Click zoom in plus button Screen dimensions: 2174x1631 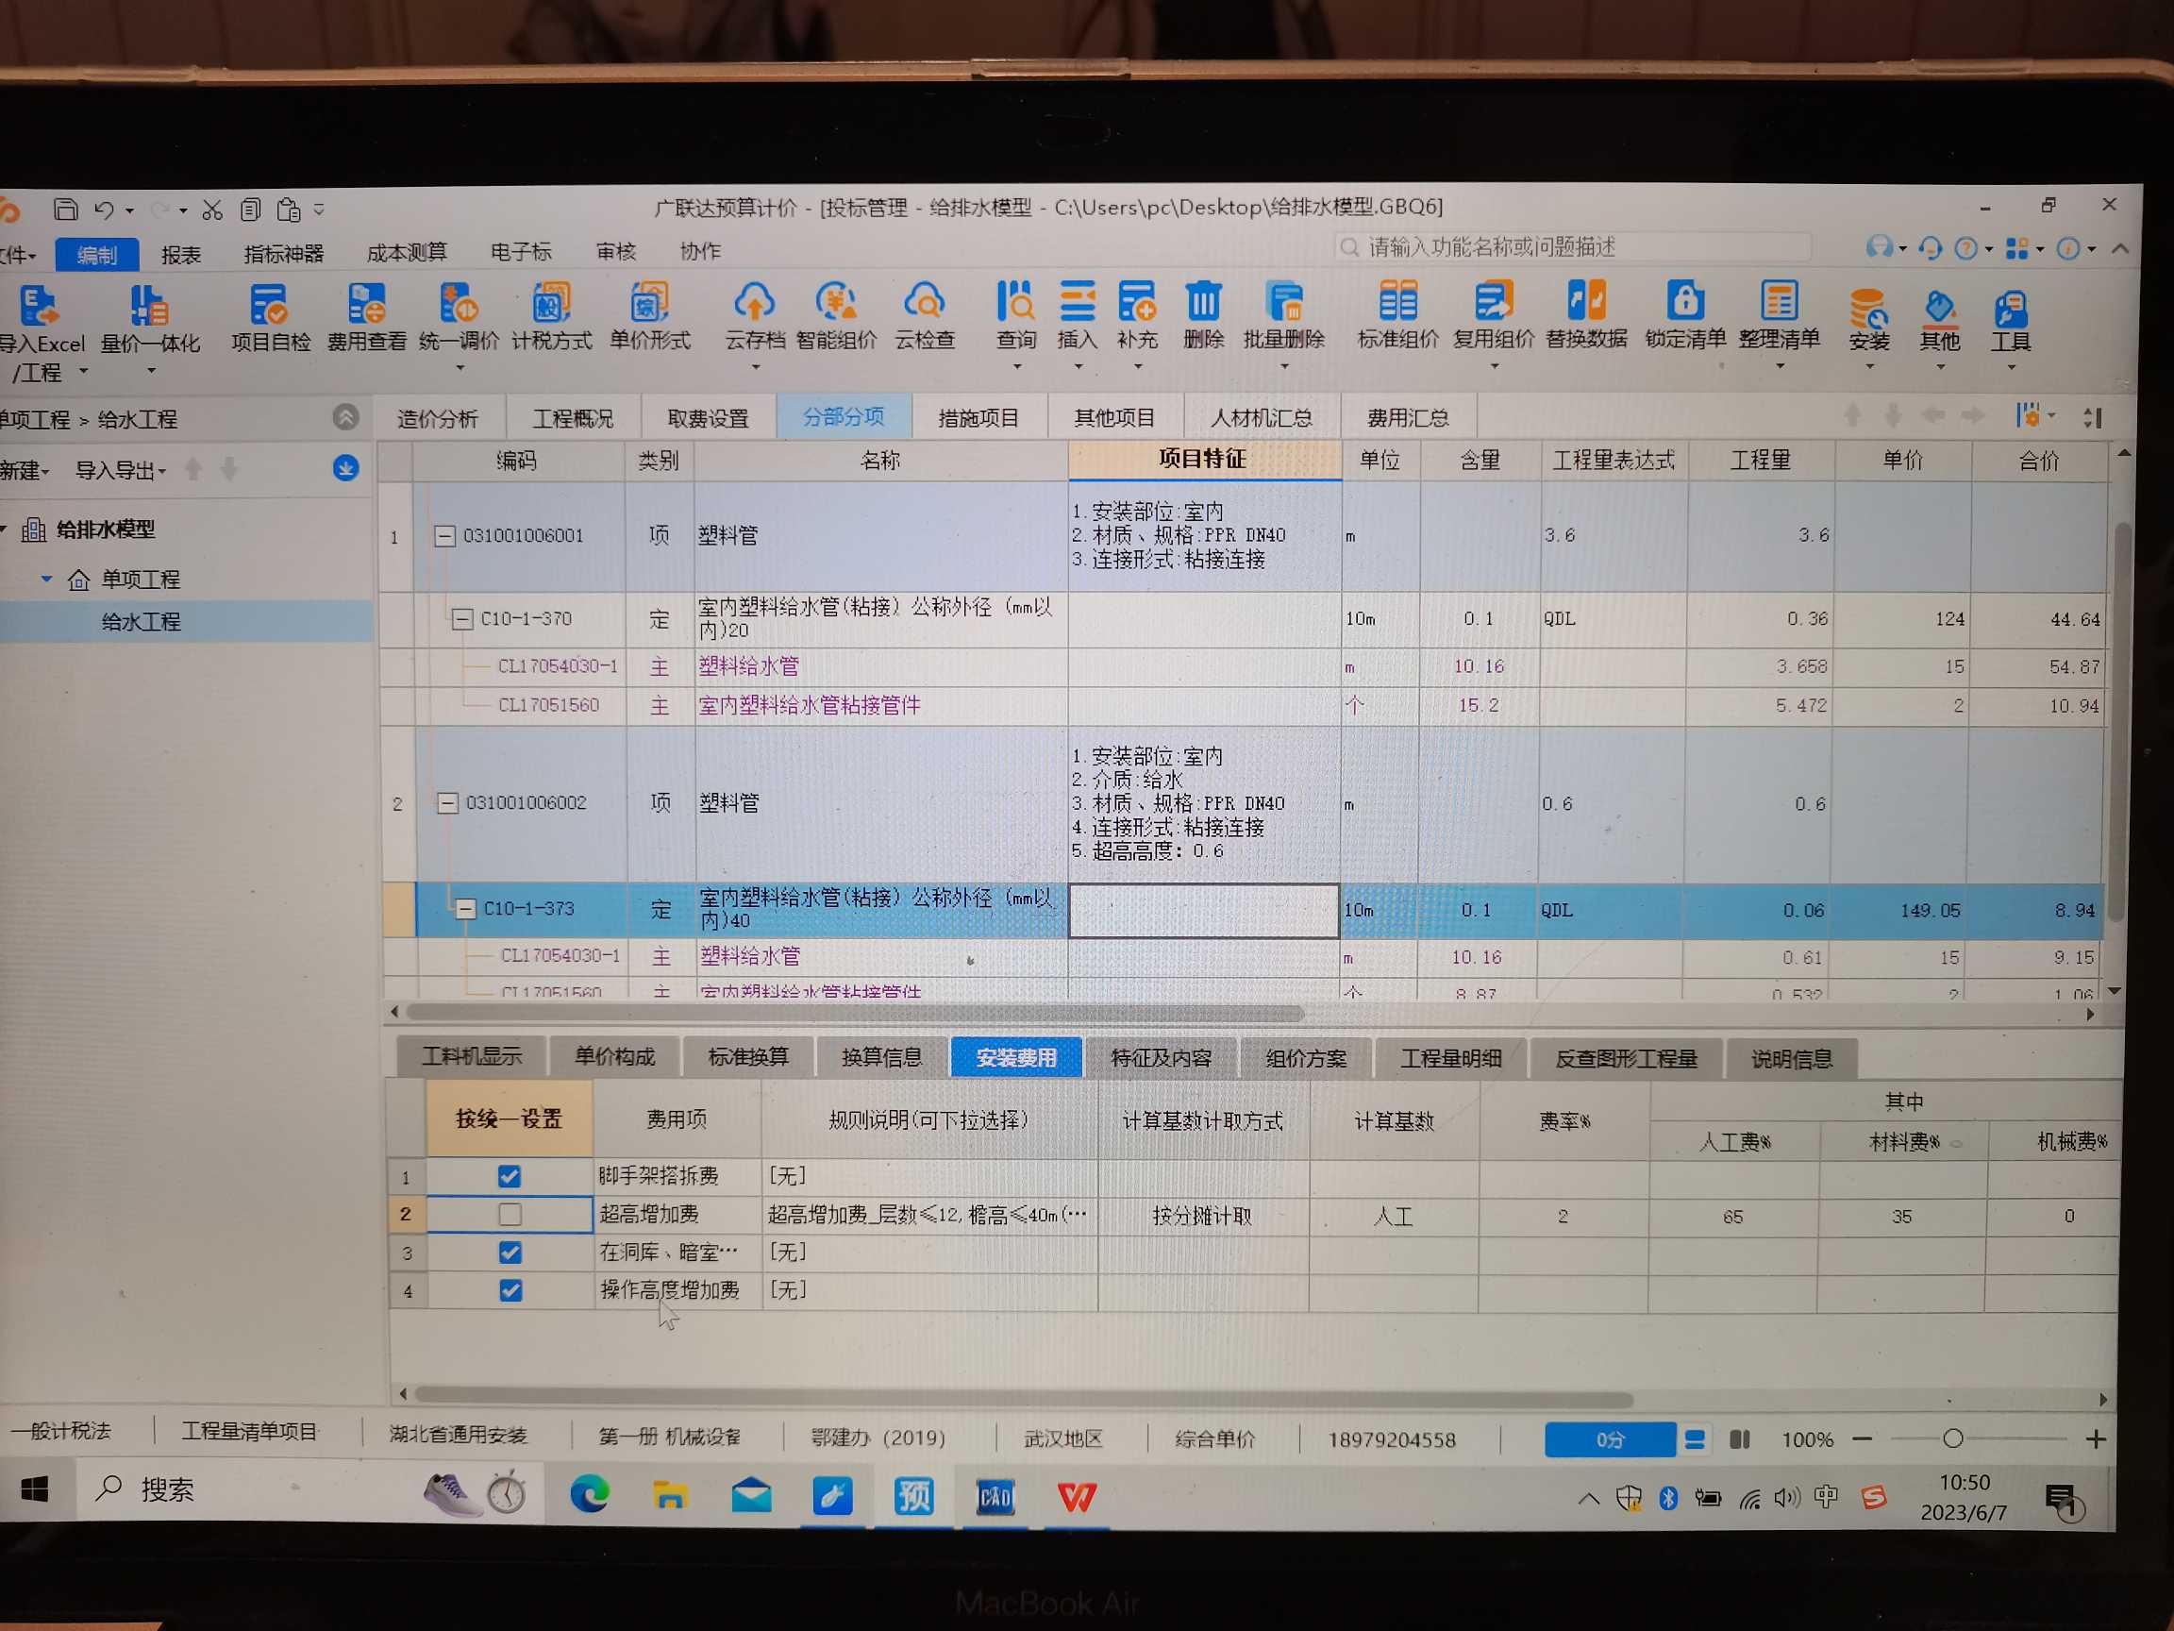(2096, 1439)
